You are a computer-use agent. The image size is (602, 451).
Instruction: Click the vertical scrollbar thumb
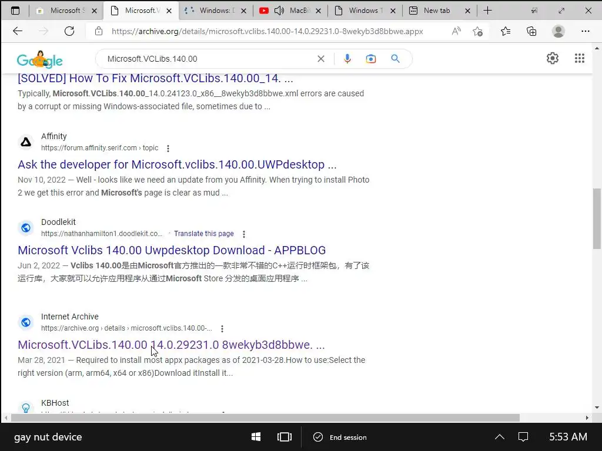click(597, 218)
